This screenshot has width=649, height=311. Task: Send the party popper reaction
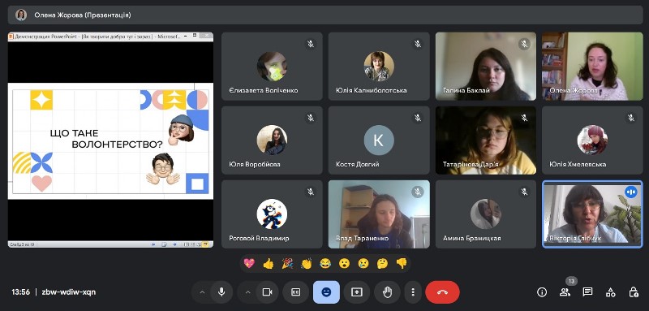click(x=287, y=263)
